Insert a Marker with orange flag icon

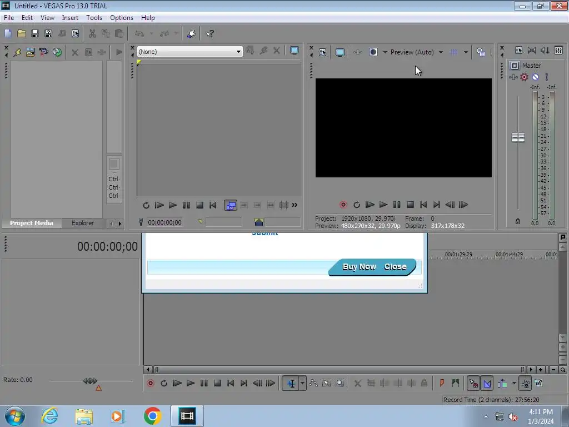(442, 383)
